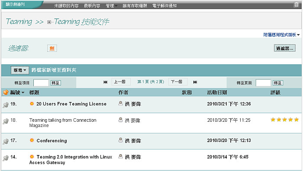Expand the Teaming 技術文件 tree plus icon
The image size is (303, 171).
(49, 22)
